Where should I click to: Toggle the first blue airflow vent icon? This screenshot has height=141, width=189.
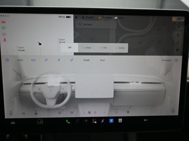pyautogui.click(x=46, y=60)
